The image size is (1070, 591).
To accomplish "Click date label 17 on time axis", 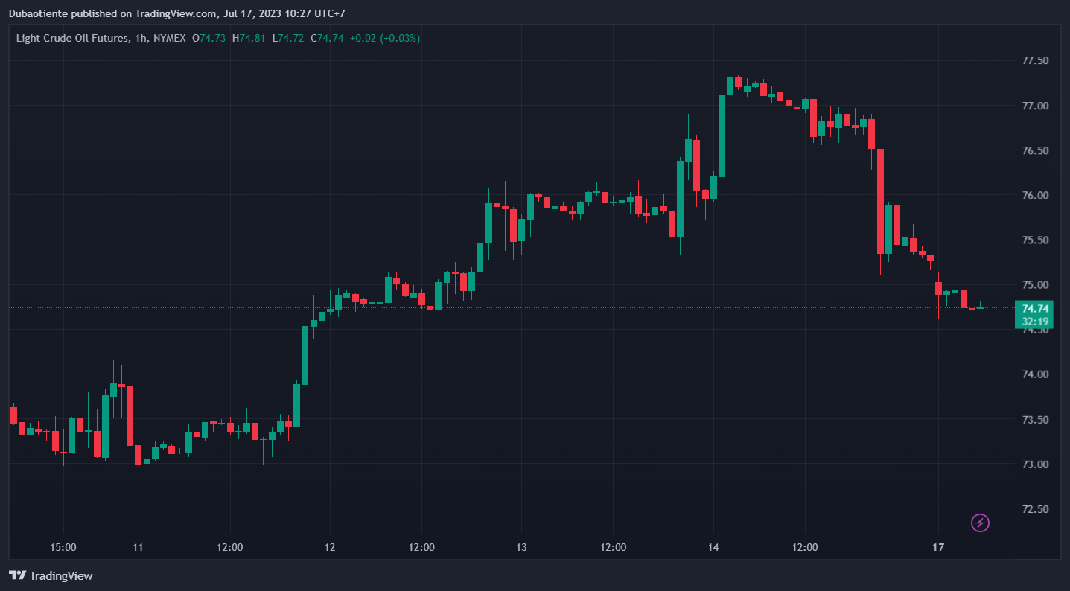I will point(938,548).
